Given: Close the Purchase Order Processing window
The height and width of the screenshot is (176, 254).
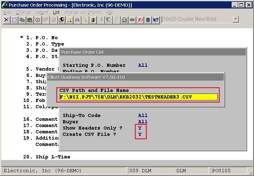Looking at the screenshot, I should [249, 5].
